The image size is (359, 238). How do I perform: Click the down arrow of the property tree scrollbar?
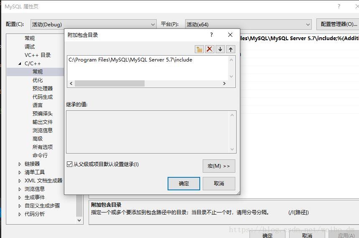(79, 220)
